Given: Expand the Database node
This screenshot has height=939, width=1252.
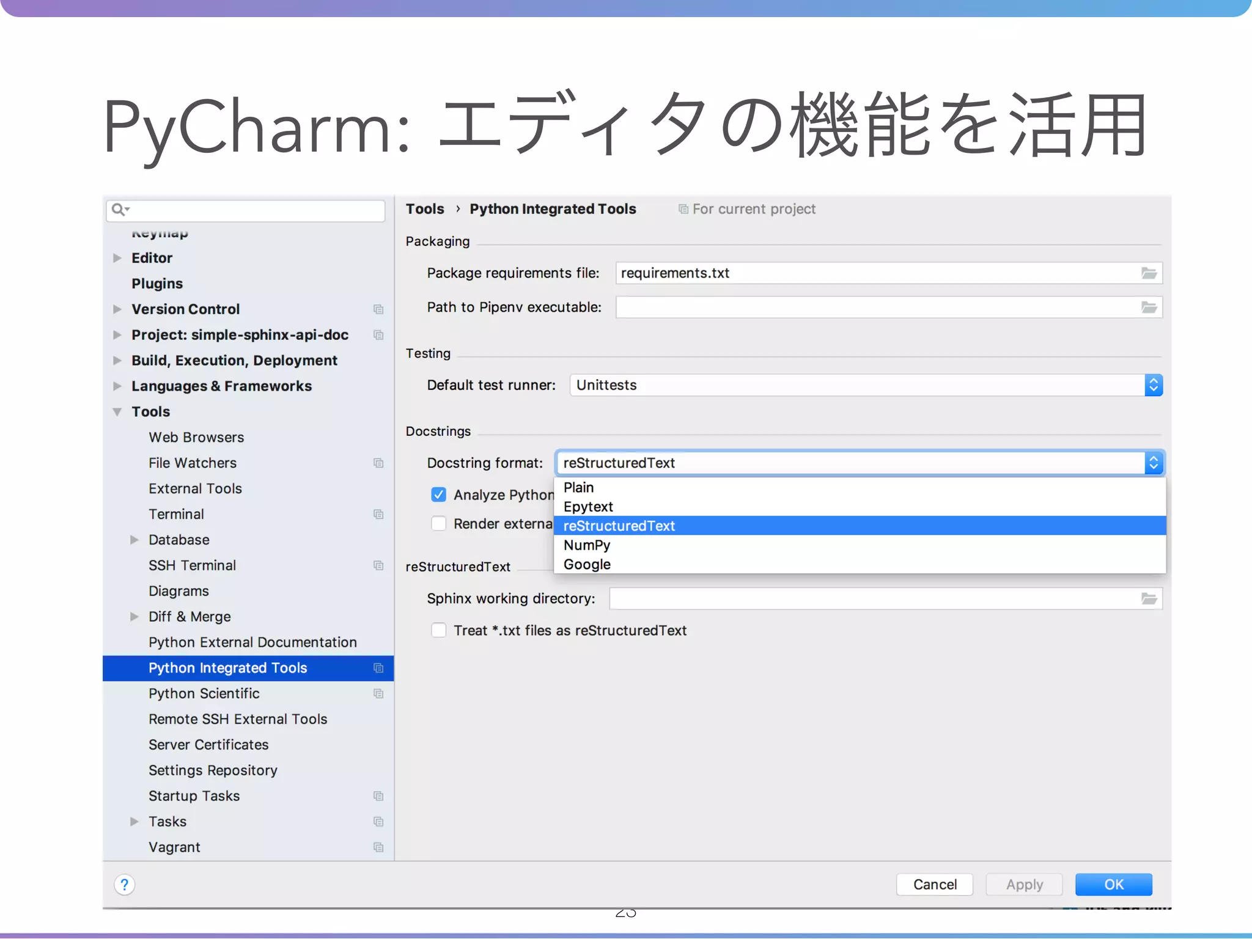Looking at the screenshot, I should (x=134, y=540).
